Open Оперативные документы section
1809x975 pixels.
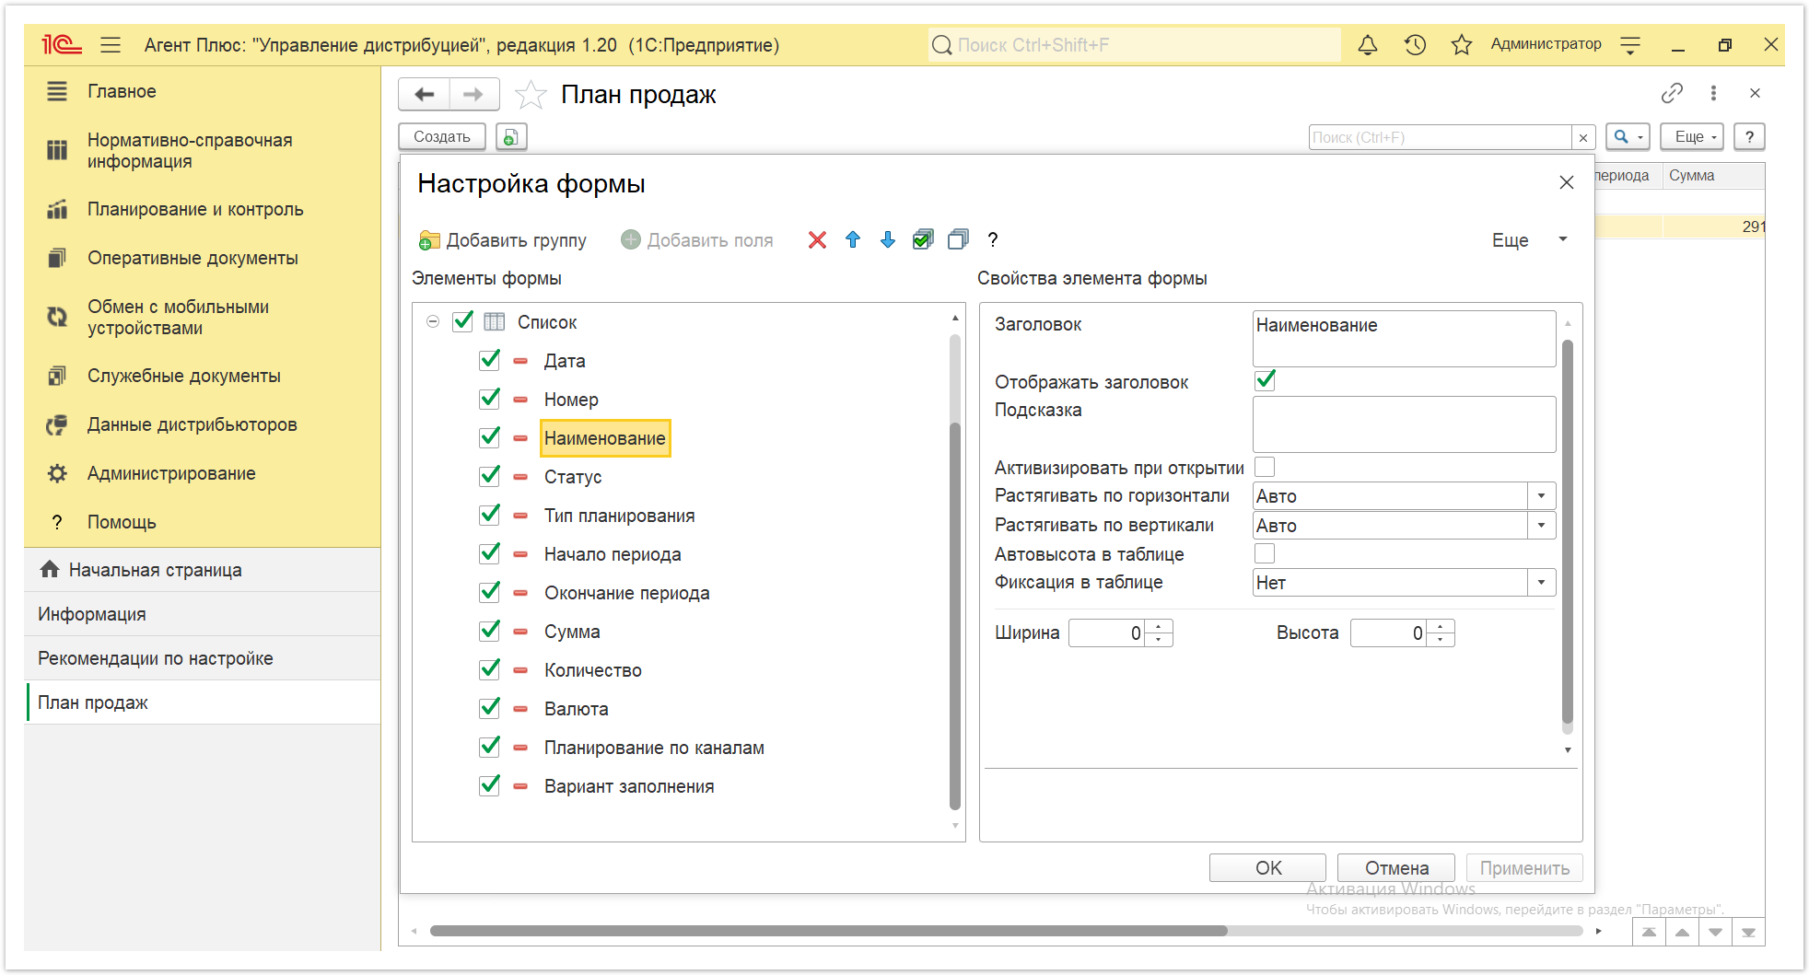pos(193,258)
